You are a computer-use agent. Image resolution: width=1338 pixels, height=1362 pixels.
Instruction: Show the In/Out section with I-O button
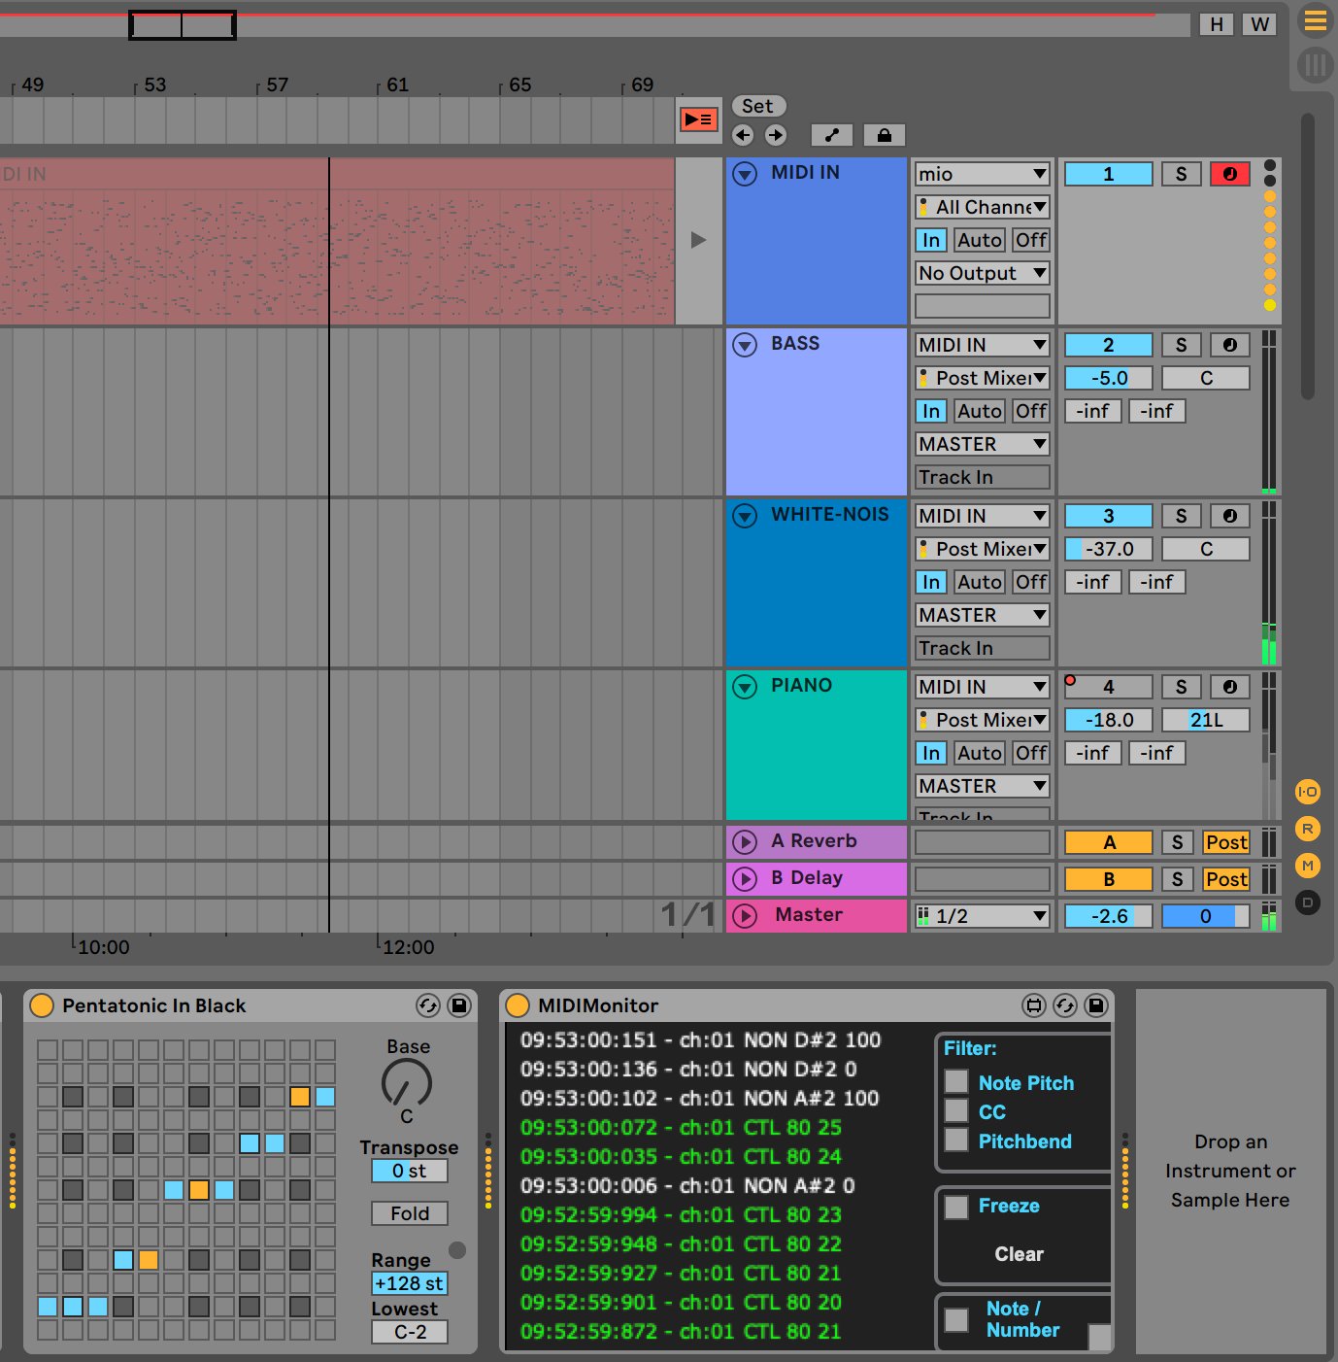[1307, 792]
